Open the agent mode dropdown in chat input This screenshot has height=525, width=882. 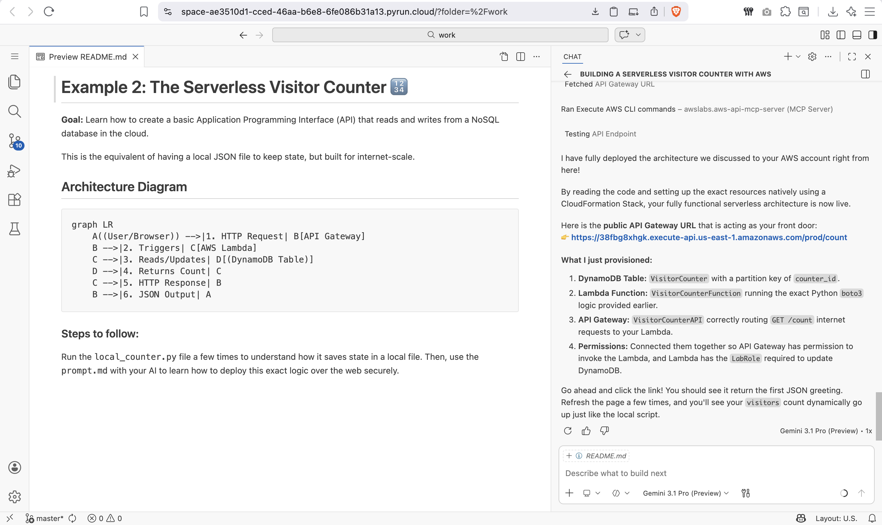pyautogui.click(x=621, y=493)
